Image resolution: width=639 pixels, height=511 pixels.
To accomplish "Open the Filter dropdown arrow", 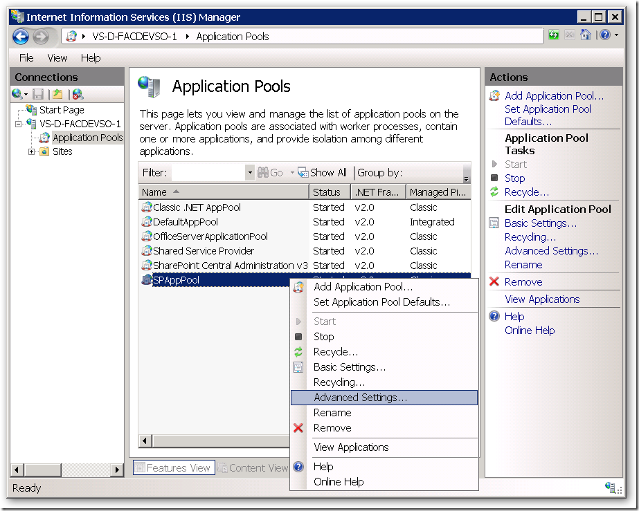I will [x=250, y=173].
